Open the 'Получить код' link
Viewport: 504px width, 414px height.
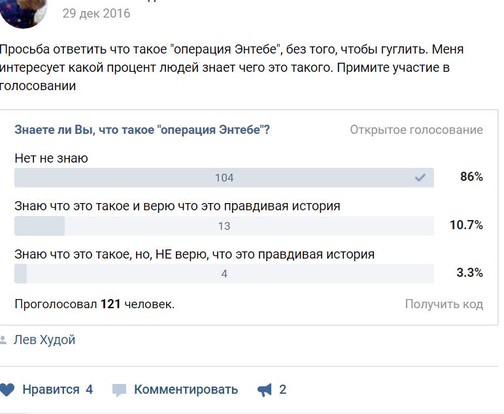click(444, 304)
